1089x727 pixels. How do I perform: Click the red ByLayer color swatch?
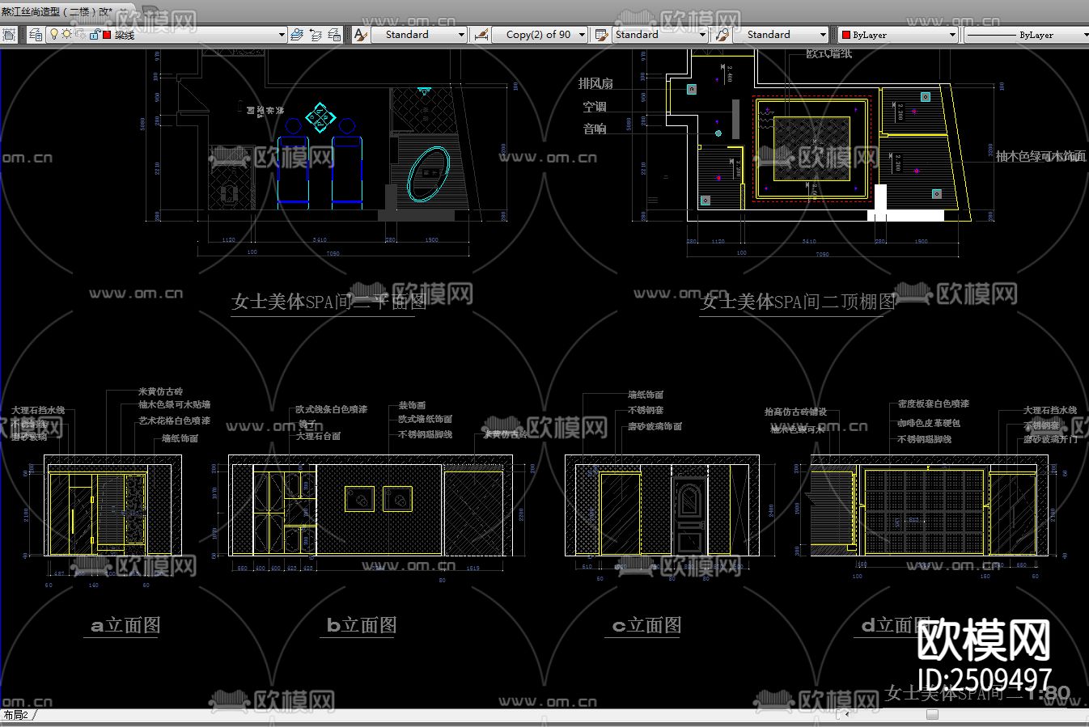(846, 35)
